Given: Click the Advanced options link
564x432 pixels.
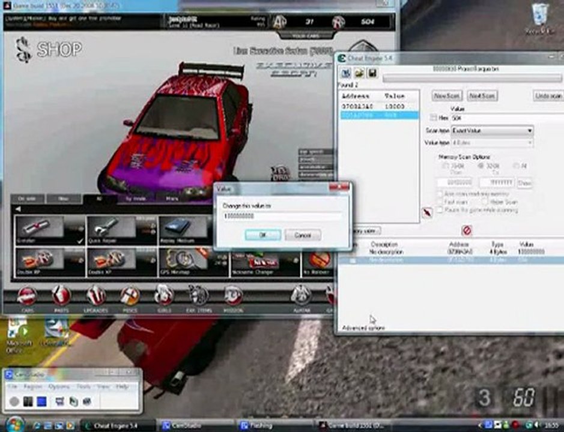Looking at the screenshot, I should [363, 328].
